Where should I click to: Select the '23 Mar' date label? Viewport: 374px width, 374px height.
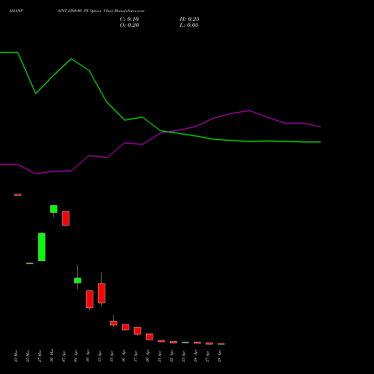16,356
